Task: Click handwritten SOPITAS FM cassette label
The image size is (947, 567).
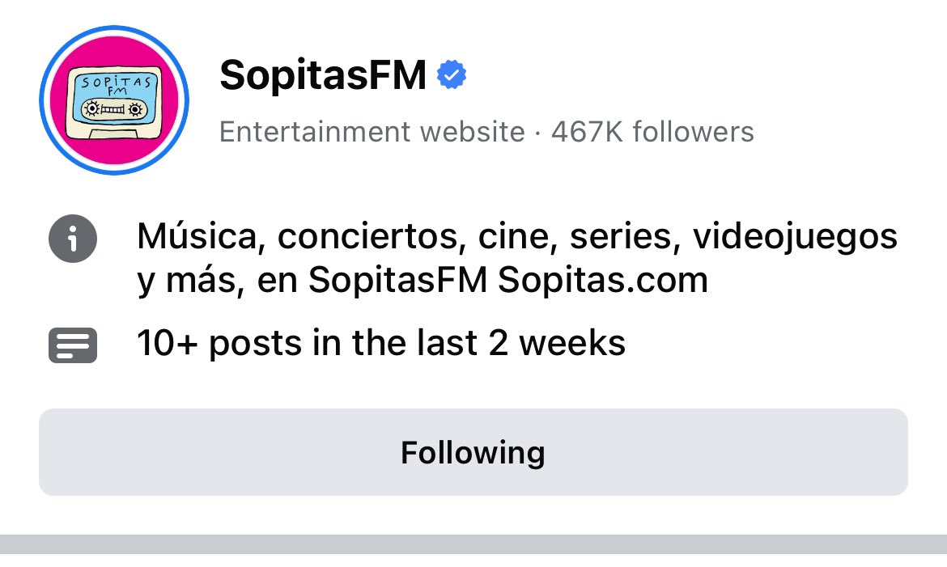Action: click(x=116, y=85)
